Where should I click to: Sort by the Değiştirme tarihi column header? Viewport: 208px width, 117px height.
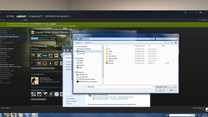click(x=140, y=46)
